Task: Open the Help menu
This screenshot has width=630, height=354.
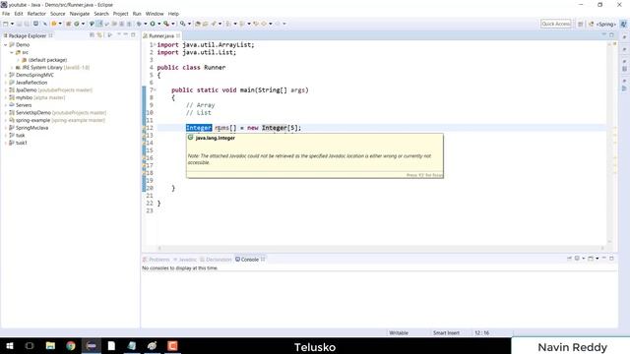Action: coord(173,14)
